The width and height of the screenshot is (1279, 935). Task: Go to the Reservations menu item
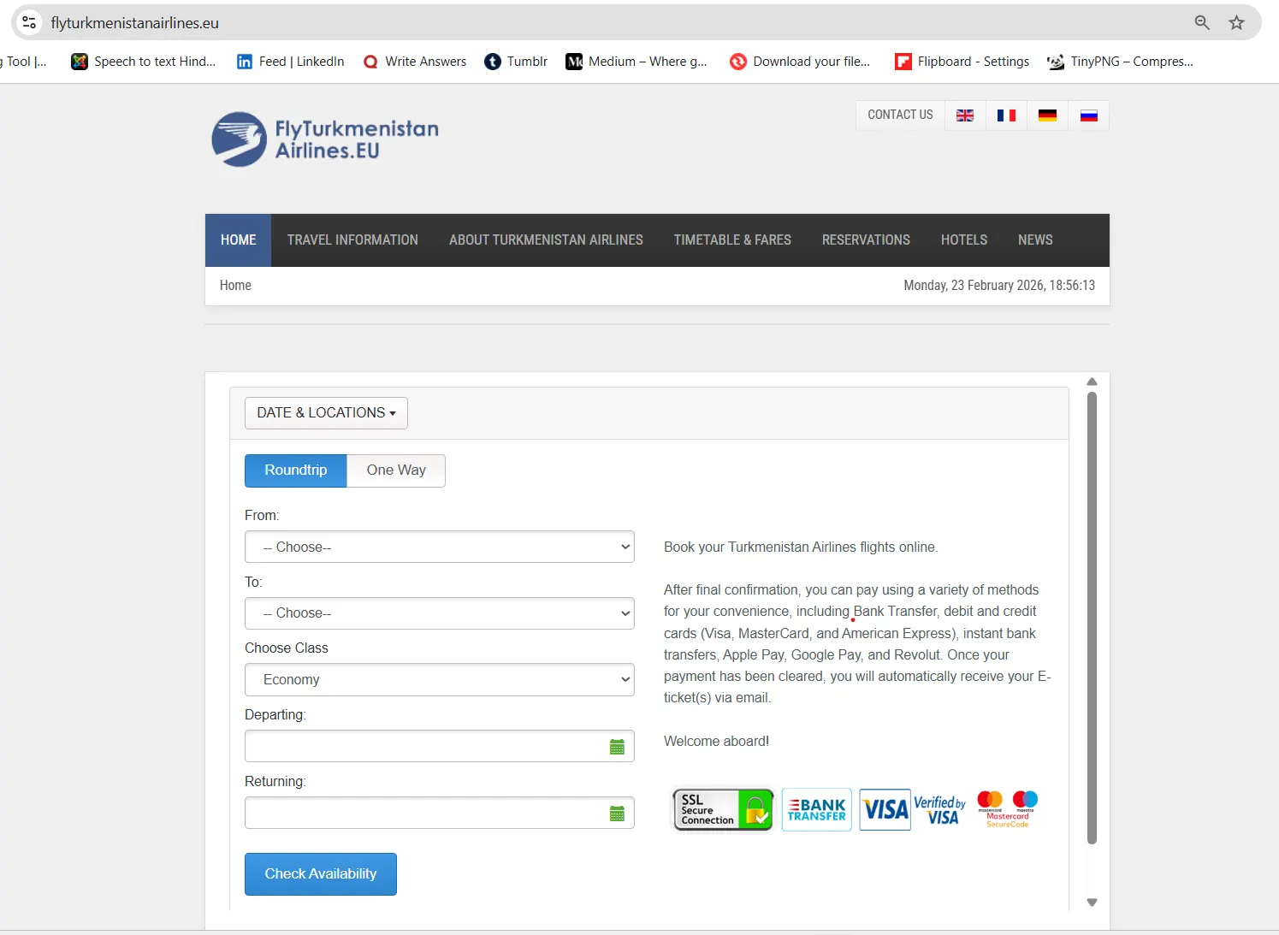(866, 240)
